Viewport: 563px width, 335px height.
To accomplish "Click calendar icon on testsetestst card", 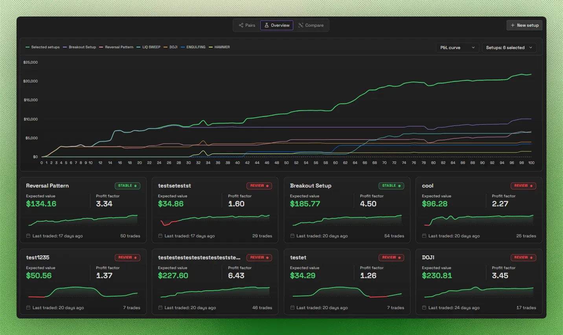I will click(160, 236).
